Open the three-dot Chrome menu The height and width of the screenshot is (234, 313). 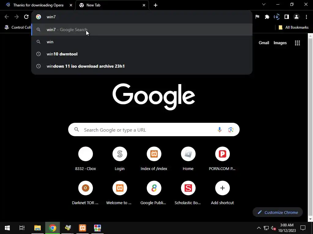click(306, 17)
